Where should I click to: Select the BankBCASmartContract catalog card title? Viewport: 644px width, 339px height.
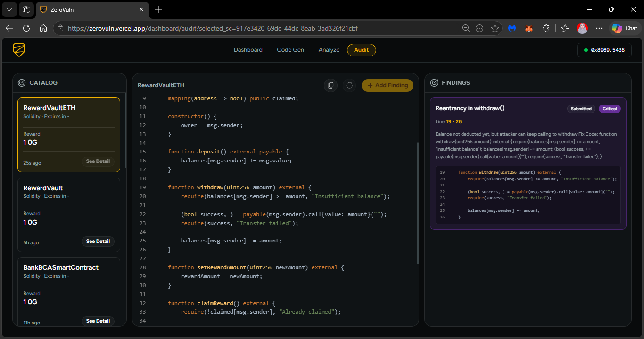point(61,267)
